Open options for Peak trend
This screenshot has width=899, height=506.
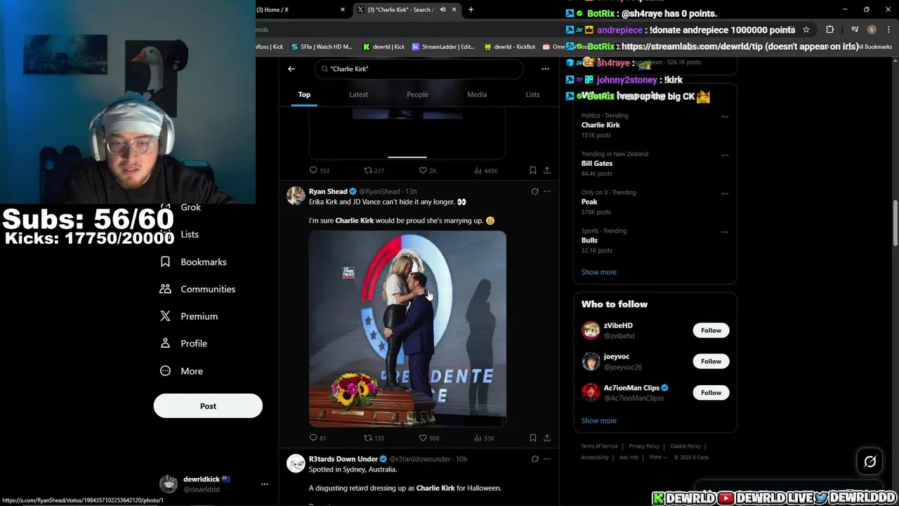[725, 193]
